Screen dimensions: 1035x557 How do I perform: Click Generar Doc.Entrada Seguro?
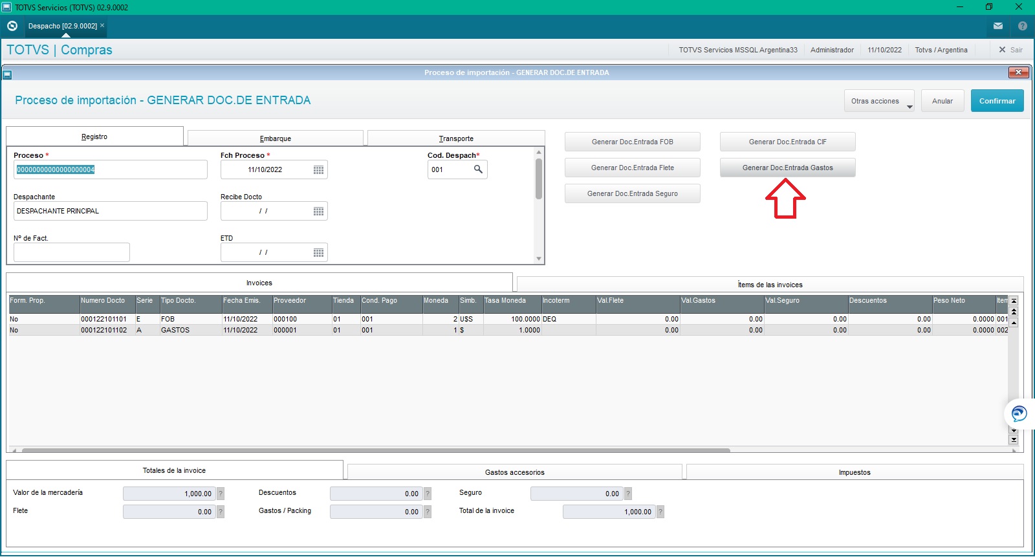point(632,193)
